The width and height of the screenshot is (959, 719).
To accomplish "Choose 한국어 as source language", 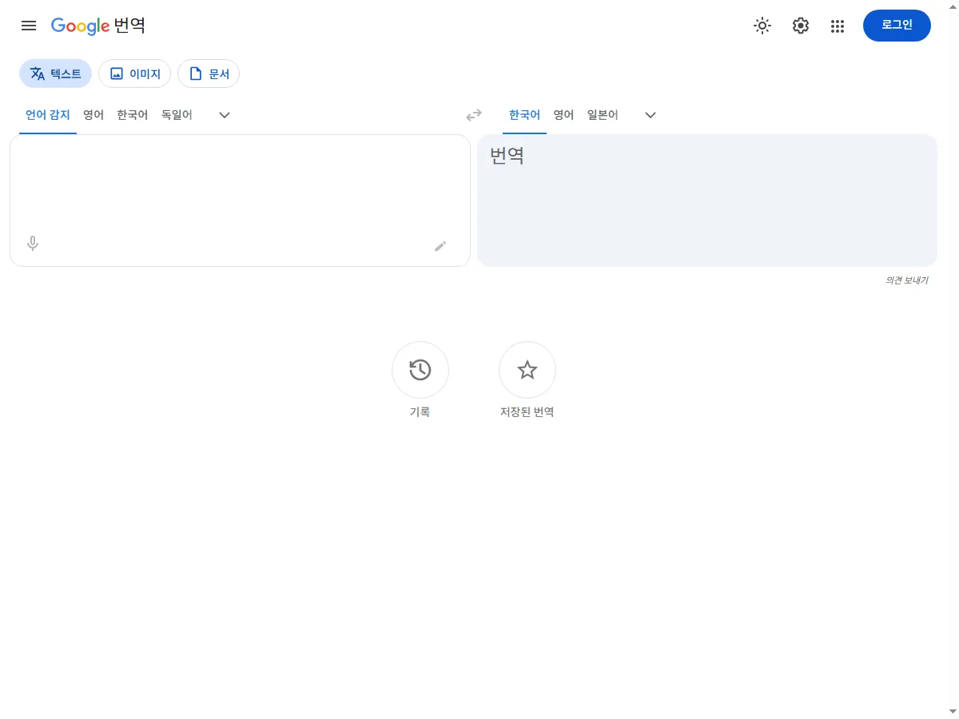I will (x=133, y=115).
